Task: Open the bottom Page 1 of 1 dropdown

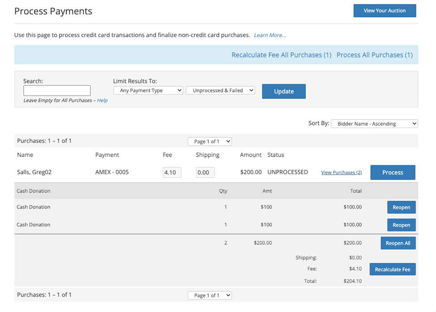Action: tap(210, 295)
